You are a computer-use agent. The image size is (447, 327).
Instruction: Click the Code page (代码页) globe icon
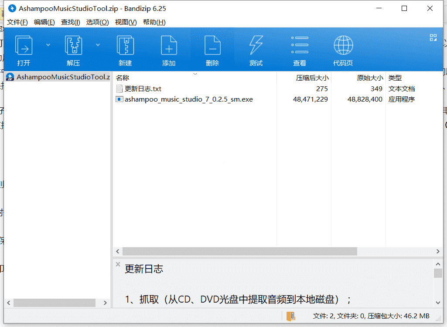pos(343,45)
